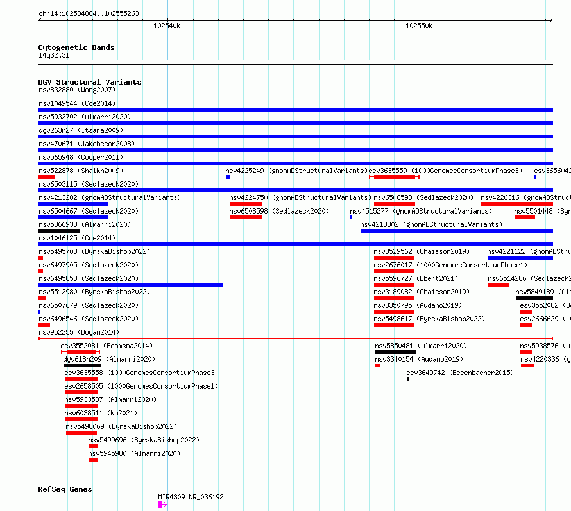Click black bar under nsv5849189
571x511 pixels.
pos(534,298)
